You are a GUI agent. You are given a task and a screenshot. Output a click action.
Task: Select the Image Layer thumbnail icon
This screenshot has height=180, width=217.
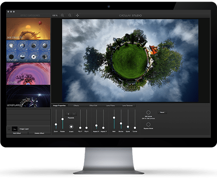point(14,129)
